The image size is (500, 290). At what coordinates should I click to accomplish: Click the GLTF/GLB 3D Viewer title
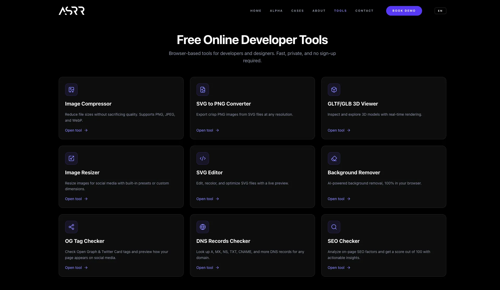[353, 104]
